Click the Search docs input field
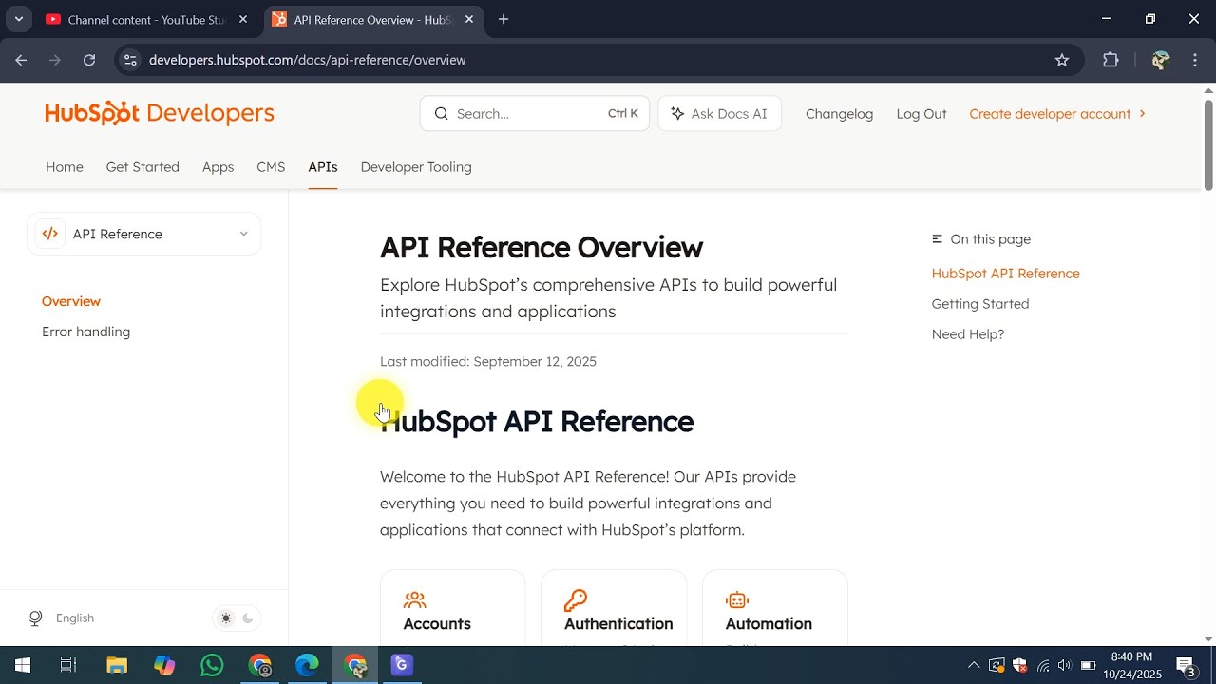Screen dimensions: 1216x684 (535, 114)
